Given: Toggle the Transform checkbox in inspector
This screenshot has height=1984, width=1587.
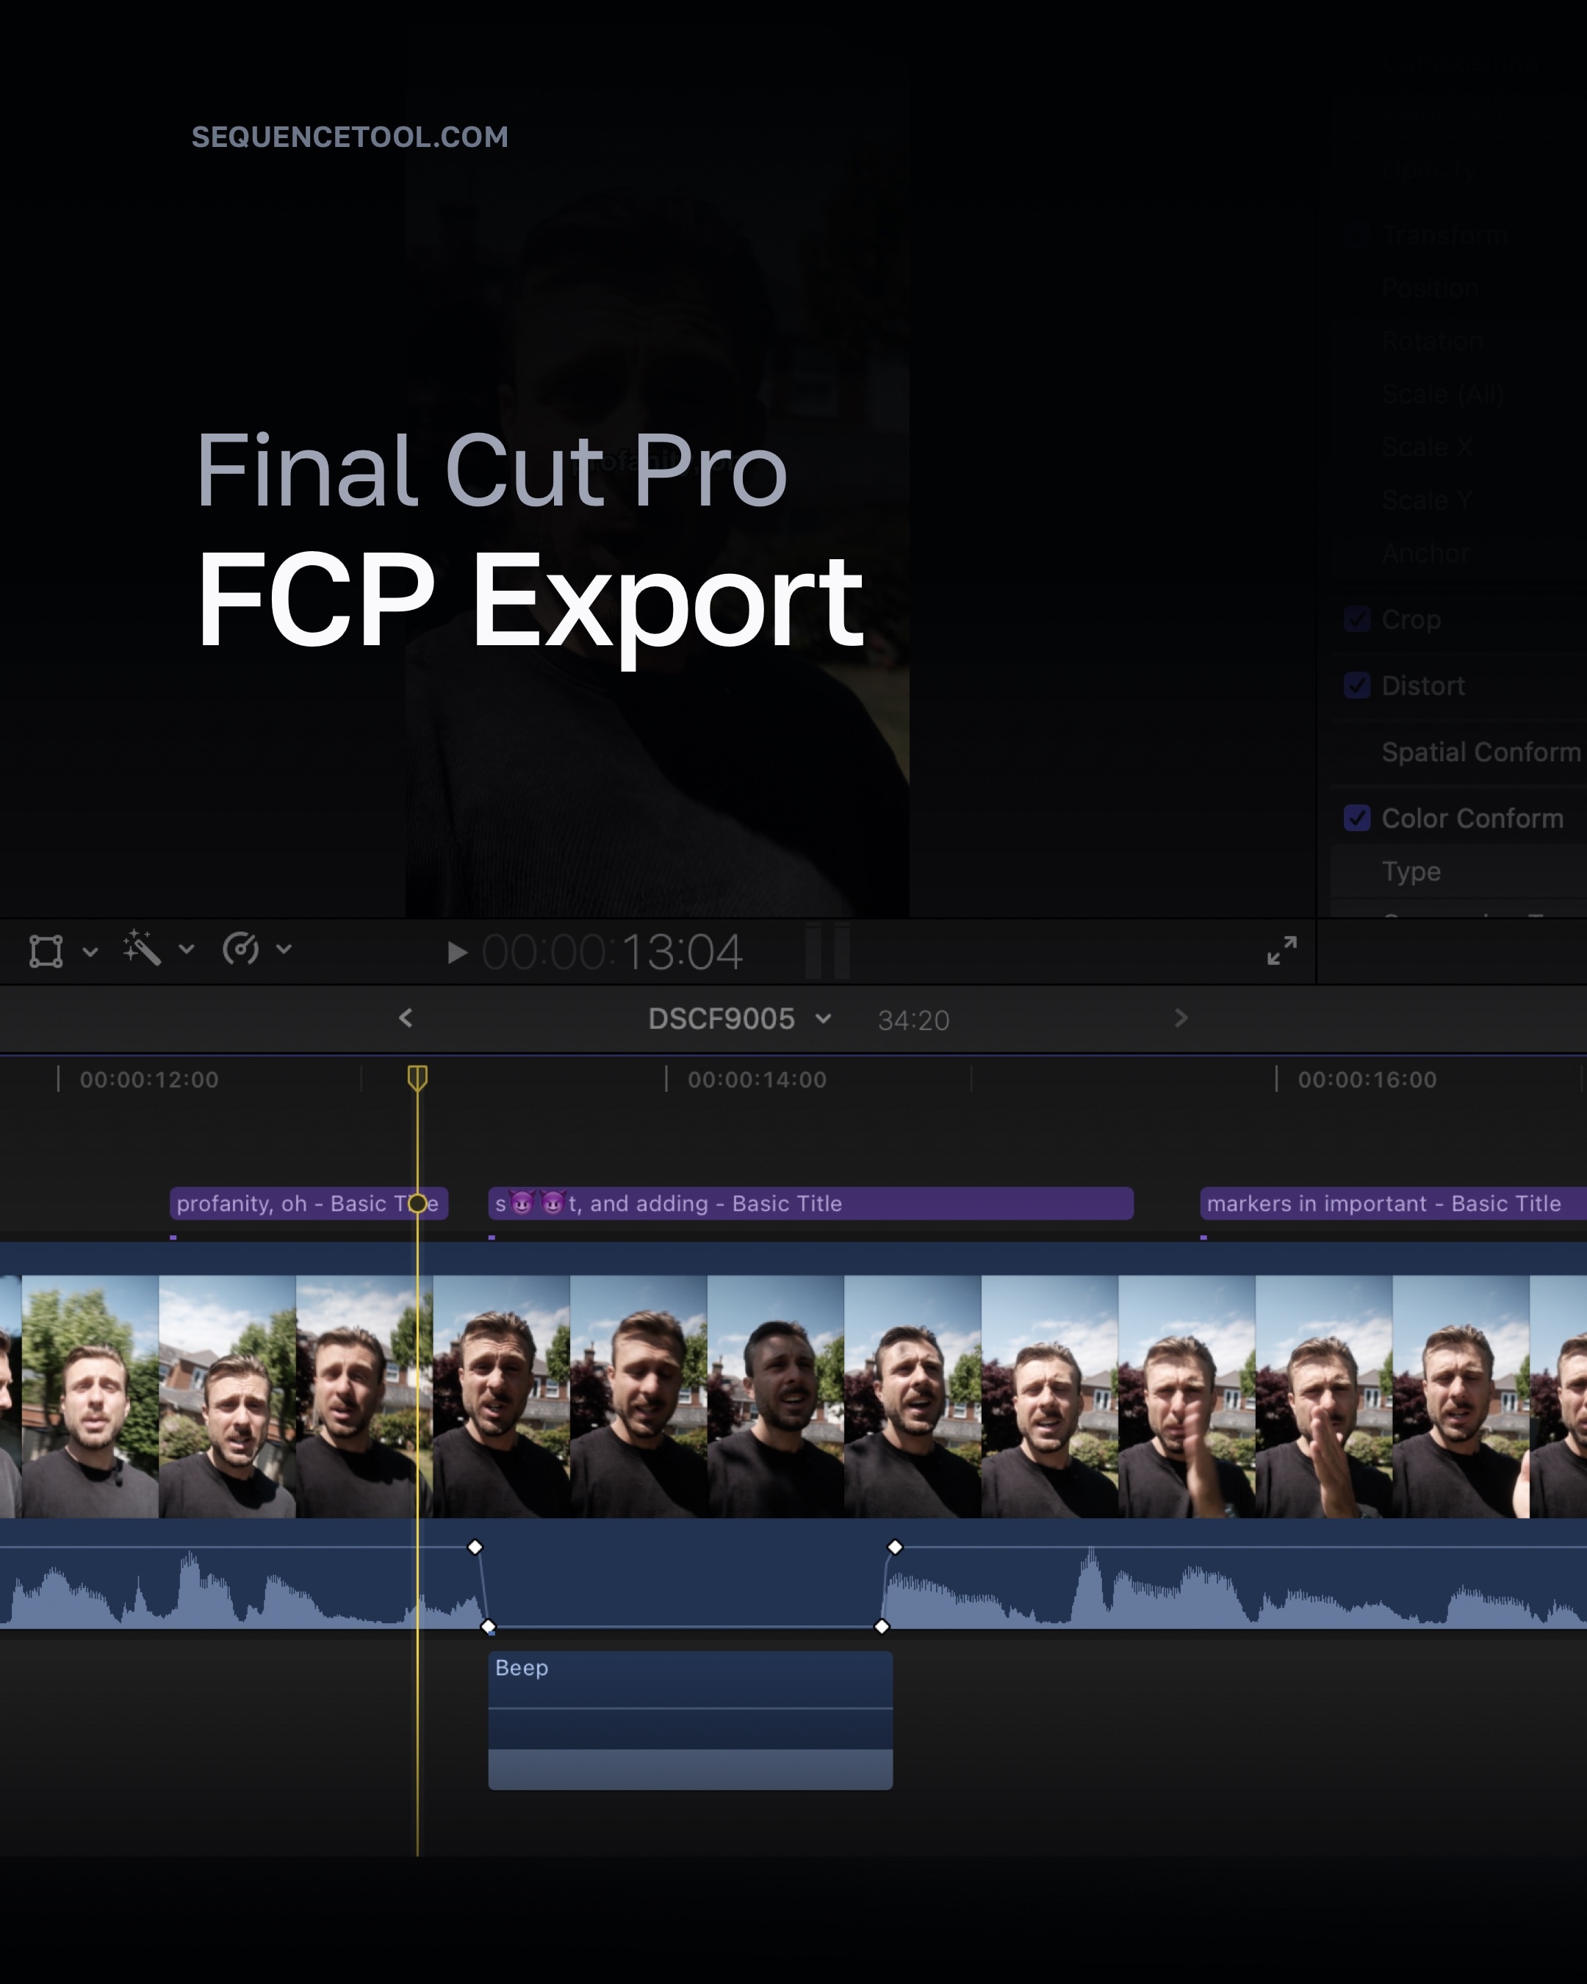Looking at the screenshot, I should point(1357,236).
